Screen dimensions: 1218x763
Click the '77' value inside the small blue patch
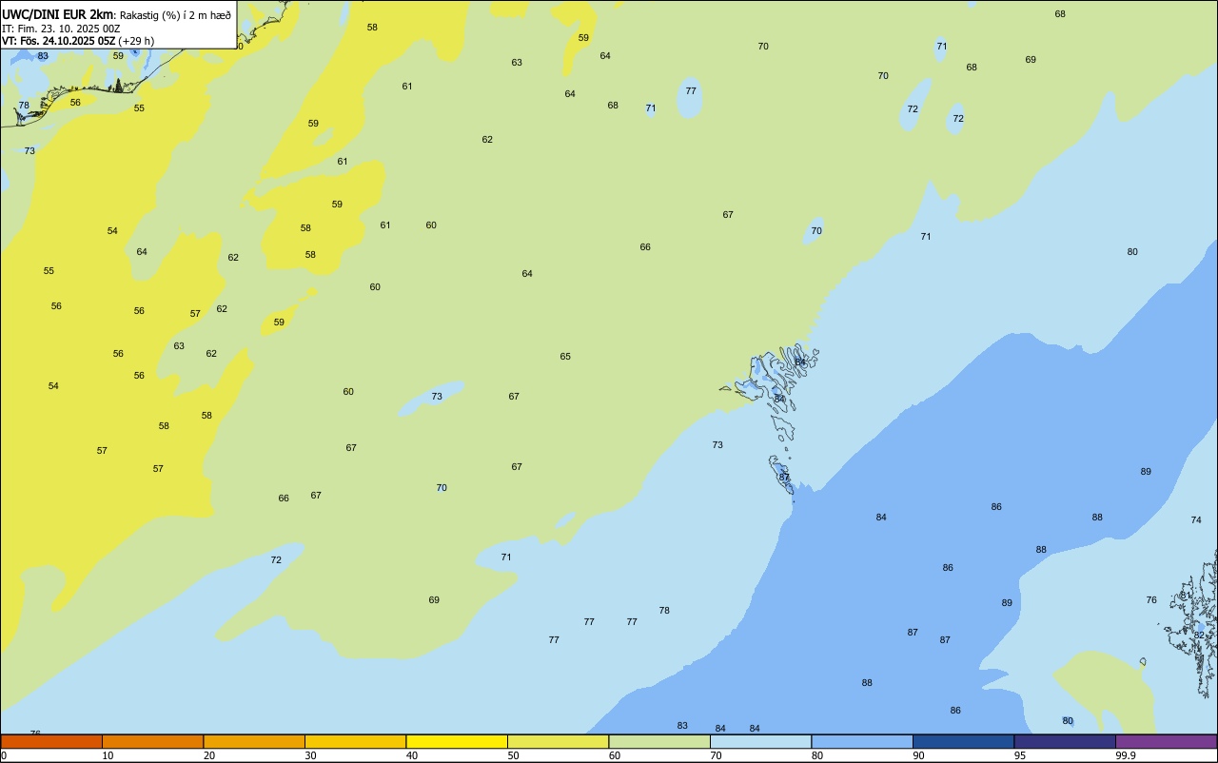click(x=691, y=91)
